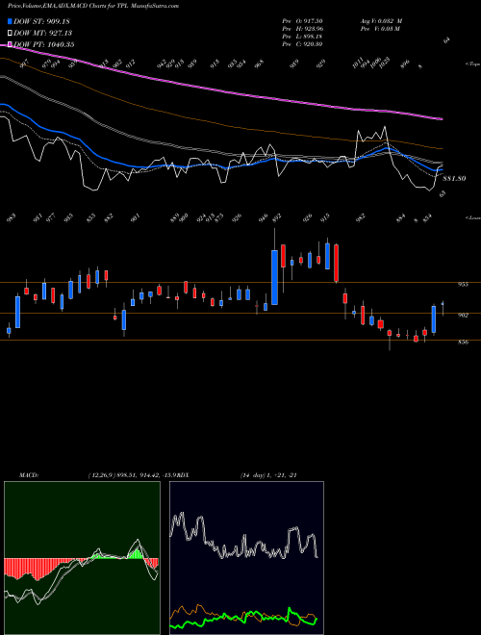The height and width of the screenshot is (635, 481).
Task: Click the large red candle before the drop
Action: tap(336, 263)
